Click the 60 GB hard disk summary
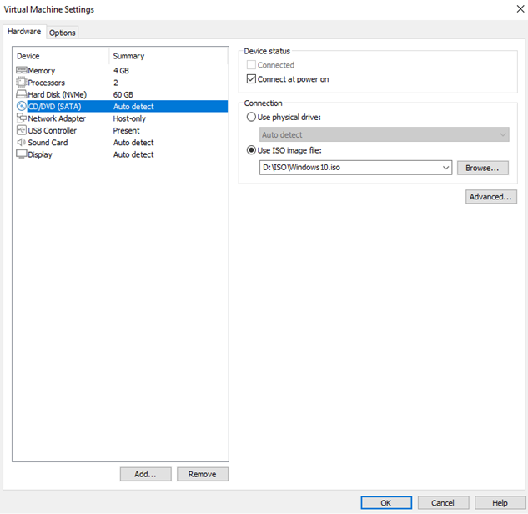The image size is (528, 514). click(123, 94)
